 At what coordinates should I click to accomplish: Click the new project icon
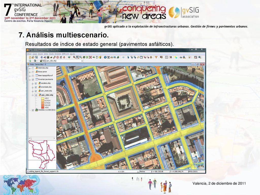coord(30,57)
